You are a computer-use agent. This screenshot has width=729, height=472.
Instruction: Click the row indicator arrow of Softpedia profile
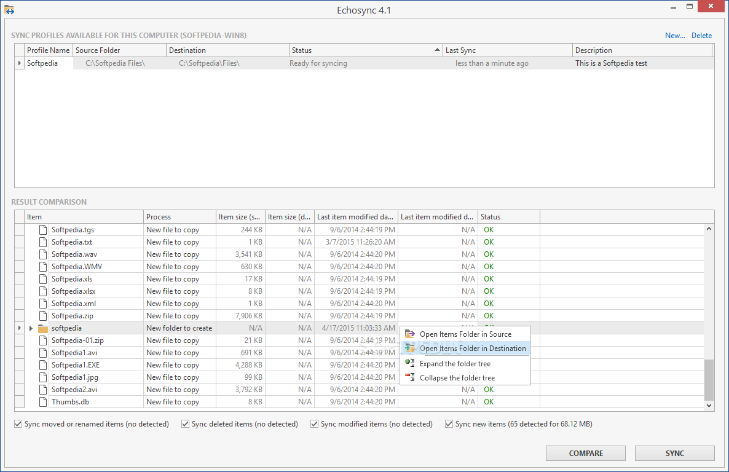(19, 63)
